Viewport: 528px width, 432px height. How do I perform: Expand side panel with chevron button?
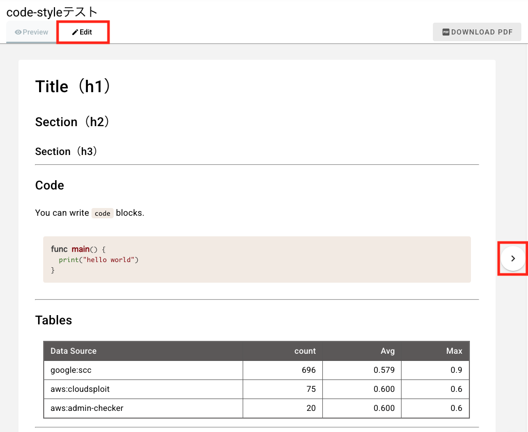(513, 258)
